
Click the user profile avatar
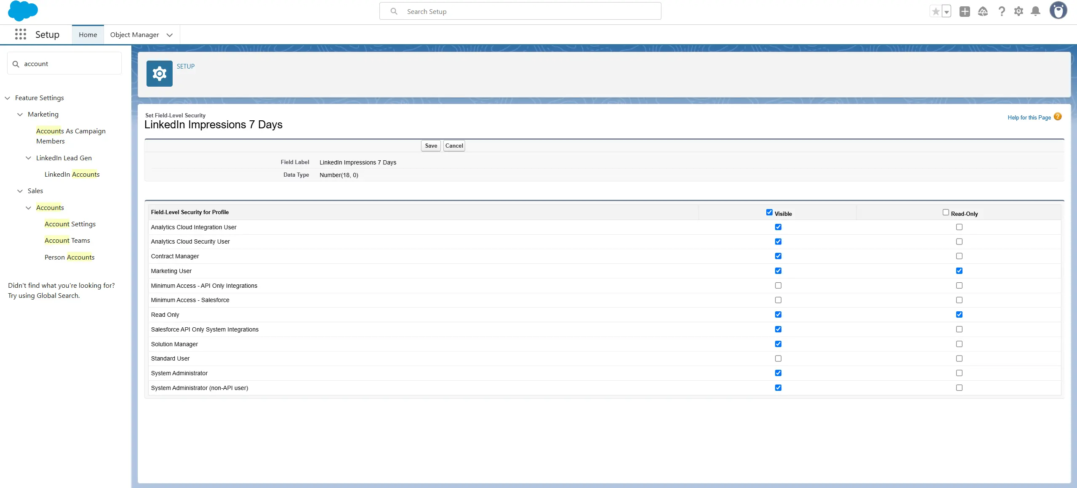(x=1058, y=11)
